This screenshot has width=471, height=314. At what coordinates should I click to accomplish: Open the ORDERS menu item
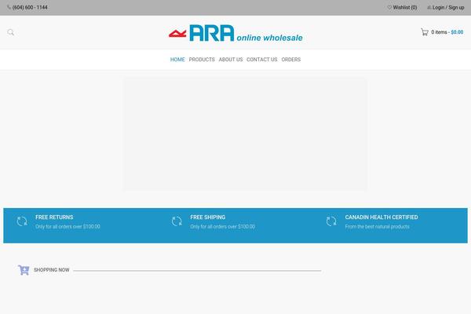290,60
